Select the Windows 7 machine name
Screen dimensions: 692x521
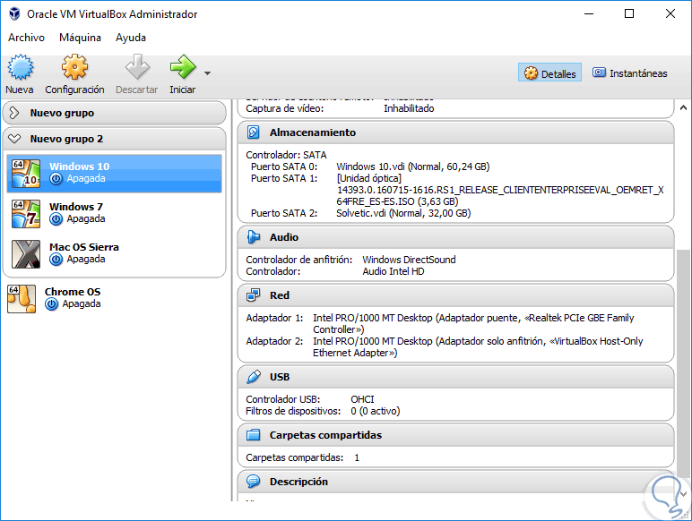click(x=76, y=207)
